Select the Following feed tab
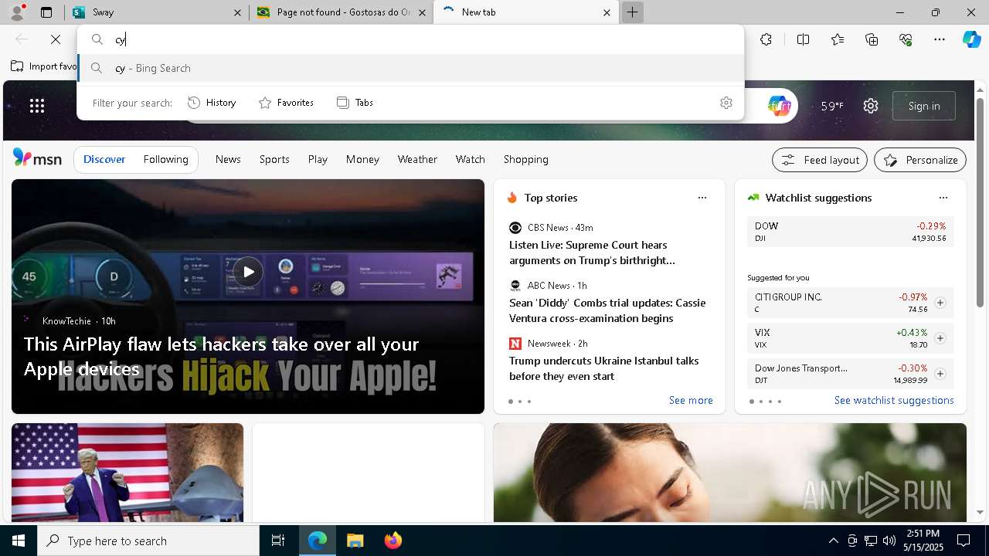The width and height of the screenshot is (989, 556). [166, 159]
